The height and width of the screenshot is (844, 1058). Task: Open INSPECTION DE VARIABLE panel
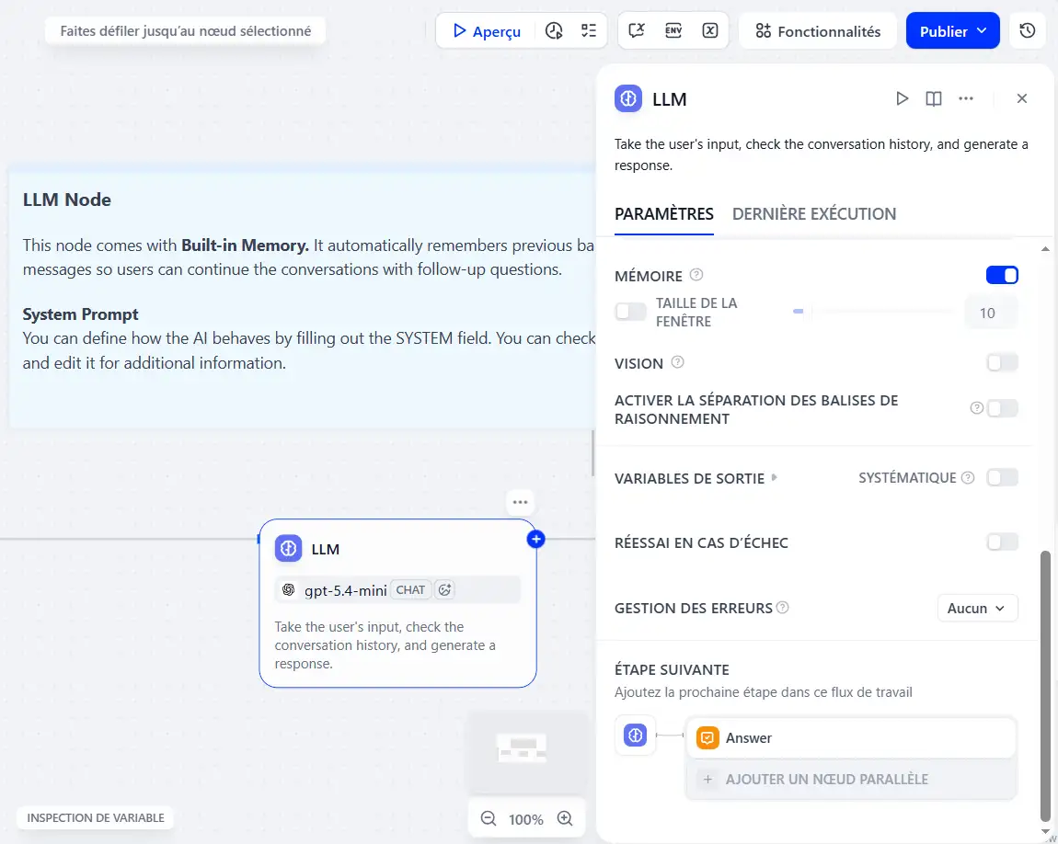(x=95, y=817)
